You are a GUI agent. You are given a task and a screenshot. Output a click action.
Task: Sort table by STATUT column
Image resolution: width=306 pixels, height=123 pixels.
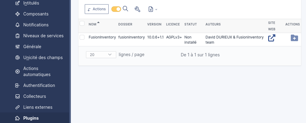point(190,24)
